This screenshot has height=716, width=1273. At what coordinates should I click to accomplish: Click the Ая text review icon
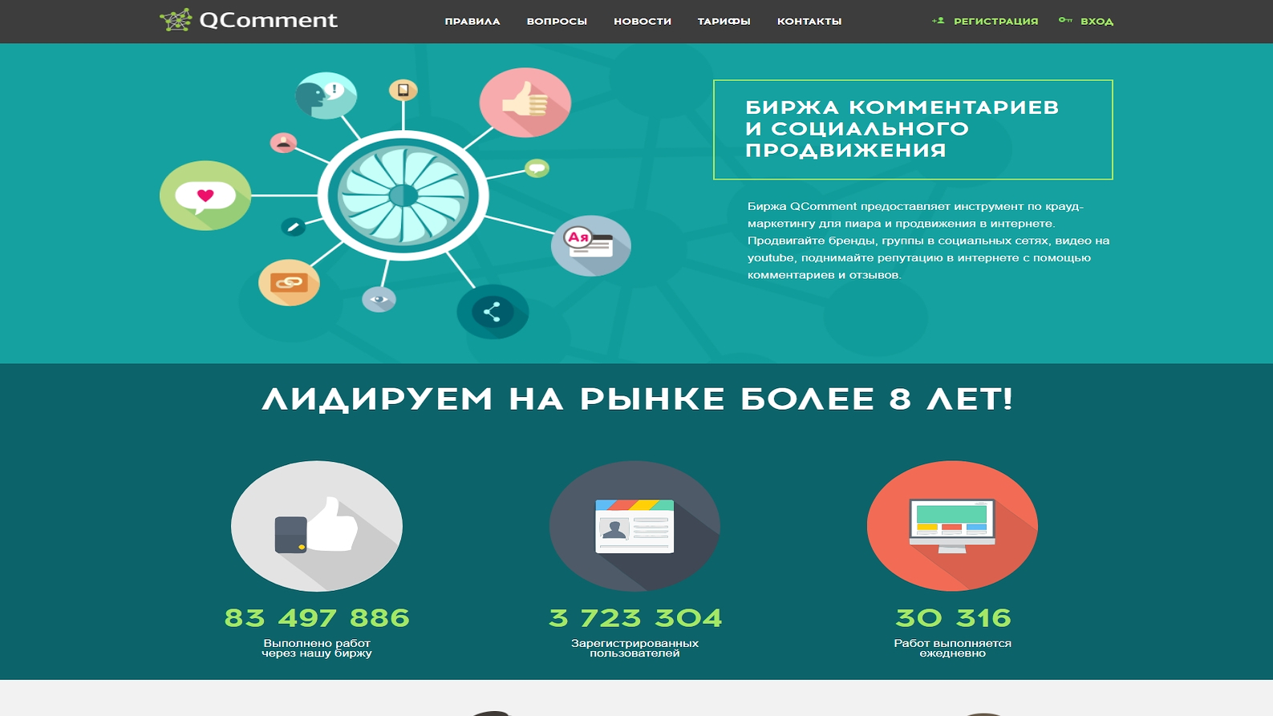point(591,245)
